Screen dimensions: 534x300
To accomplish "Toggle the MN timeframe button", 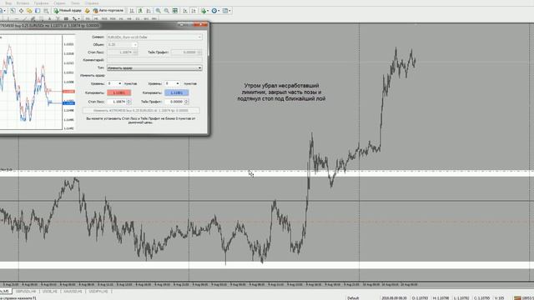I will click(154, 18).
